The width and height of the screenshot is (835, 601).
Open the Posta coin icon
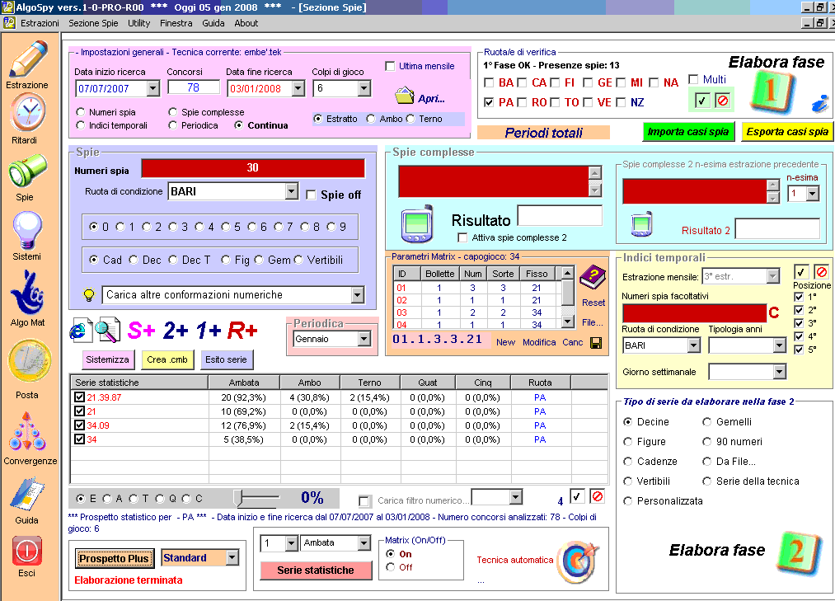[30, 362]
